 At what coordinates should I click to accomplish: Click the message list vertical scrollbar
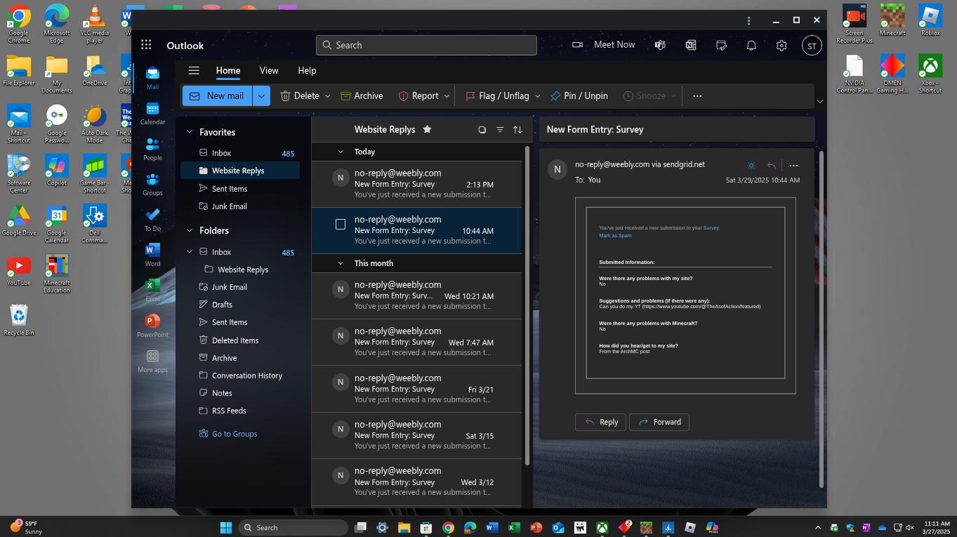[x=527, y=305]
